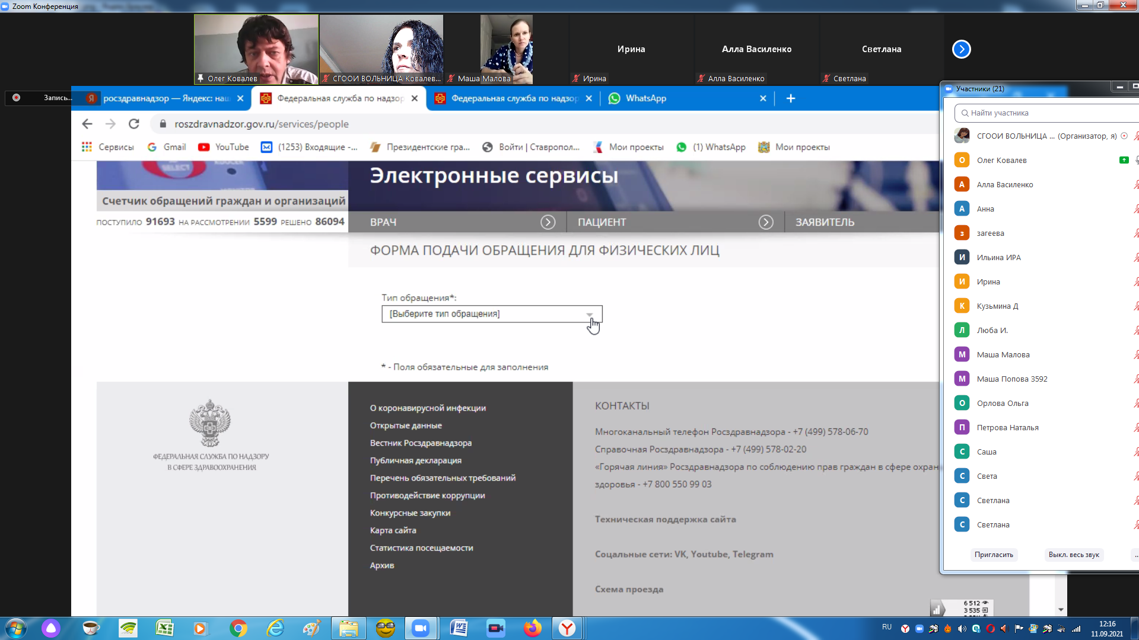1139x640 pixels.
Task: Select Олег Ковалев video thumbnail
Action: (256, 49)
